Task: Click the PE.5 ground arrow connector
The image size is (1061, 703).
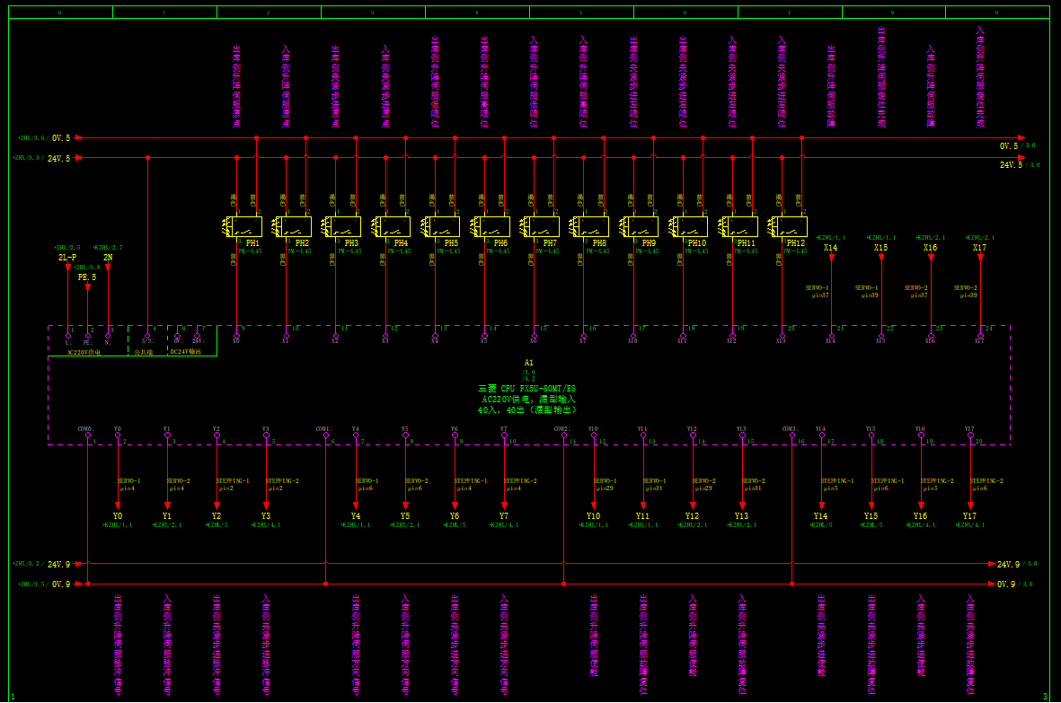Action: 87,287
